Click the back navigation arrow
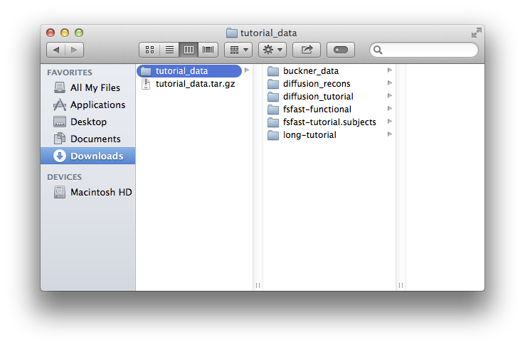525x347 pixels. pos(55,50)
